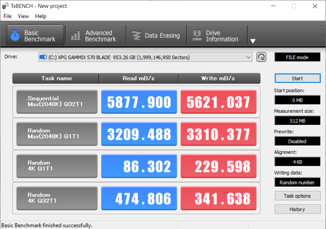Open the History button
The width and height of the screenshot is (326, 229).
[x=297, y=209]
